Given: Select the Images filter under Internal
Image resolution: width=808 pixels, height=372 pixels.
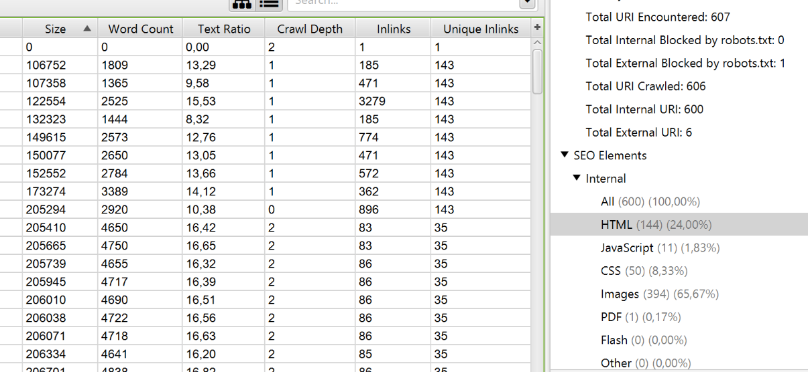Looking at the screenshot, I should tap(620, 294).
